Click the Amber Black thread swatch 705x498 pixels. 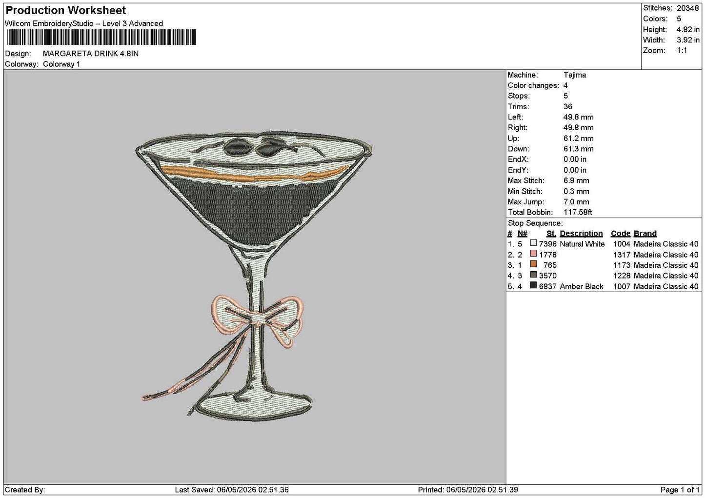click(533, 286)
